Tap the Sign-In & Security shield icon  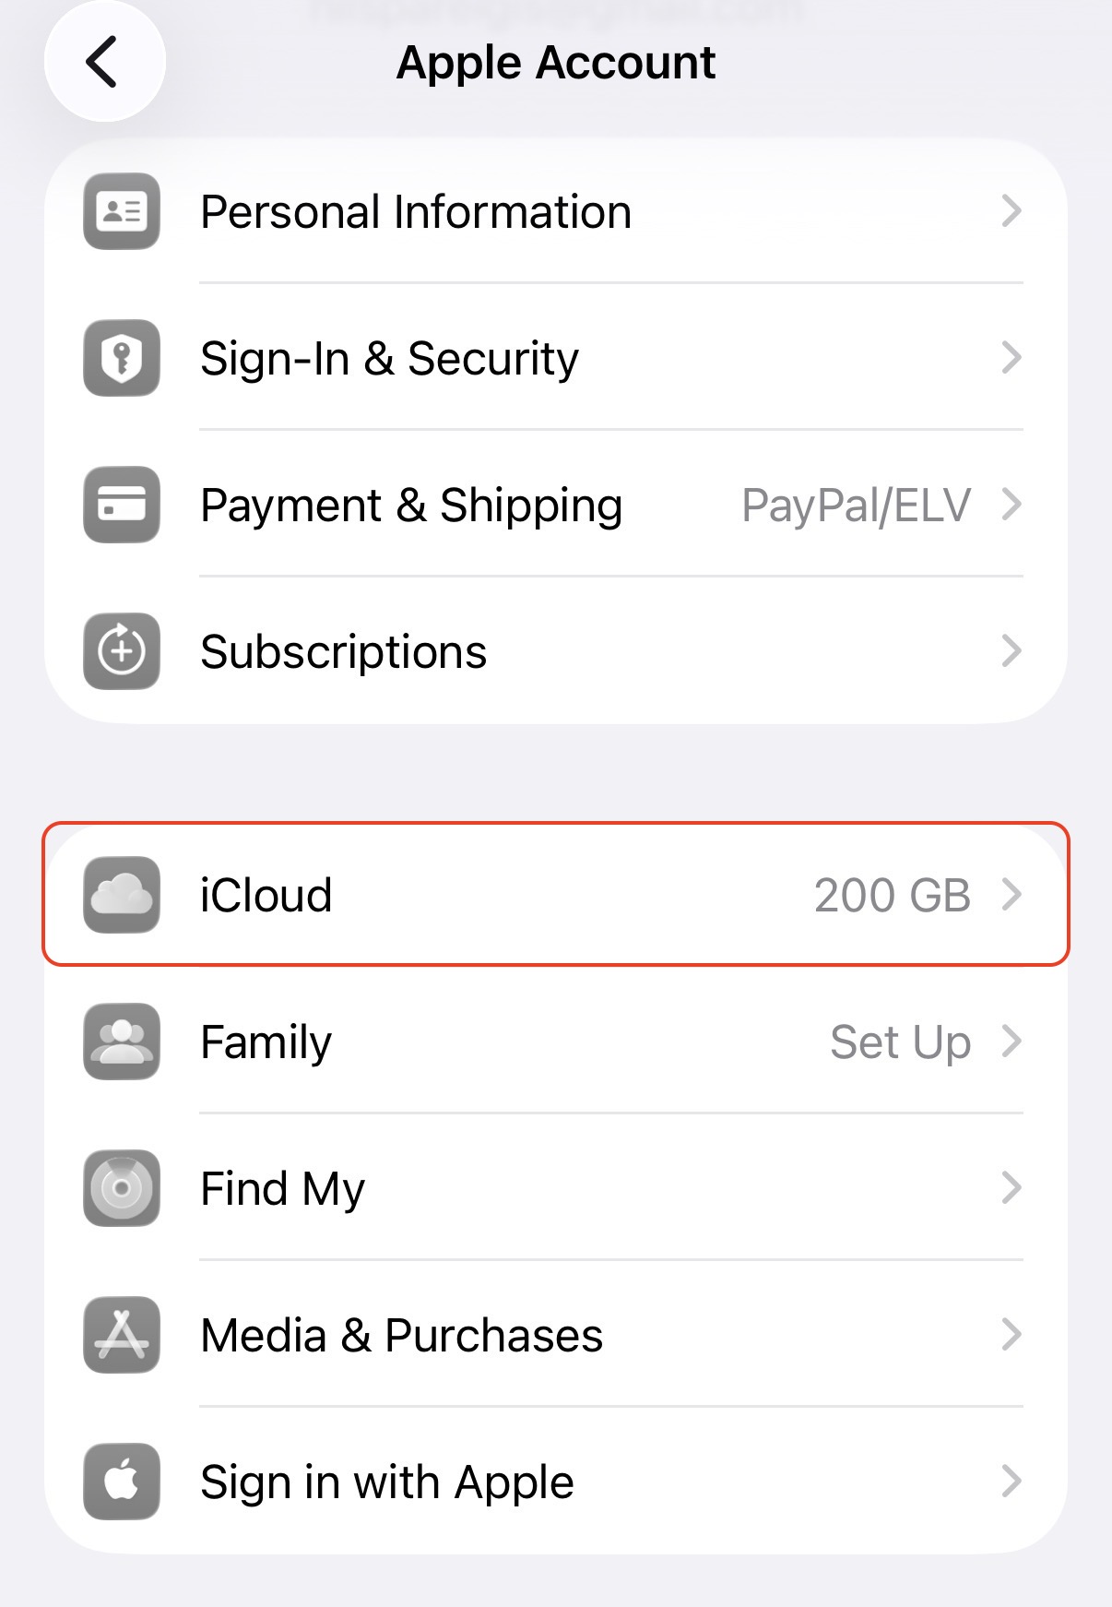pyautogui.click(x=122, y=358)
